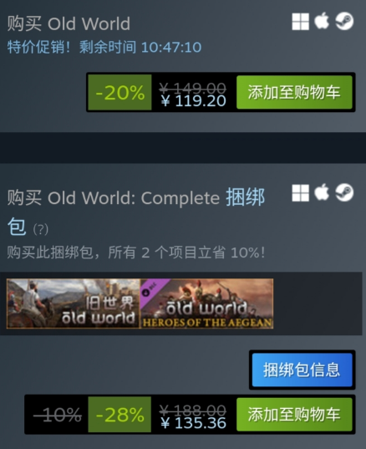Screen dimensions: 366x449
Task: Click the (?) help mark after 捆绑包
Action: click(41, 229)
